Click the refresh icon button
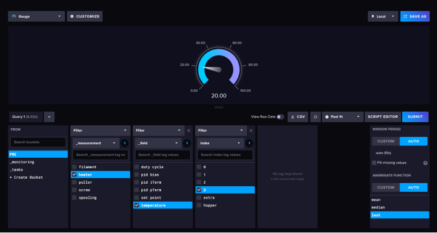Screen dimensions: 437x233 (315, 116)
